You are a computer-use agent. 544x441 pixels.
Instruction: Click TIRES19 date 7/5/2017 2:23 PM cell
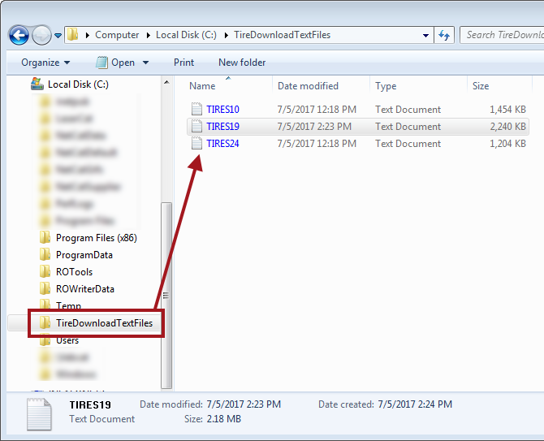pyautogui.click(x=314, y=127)
